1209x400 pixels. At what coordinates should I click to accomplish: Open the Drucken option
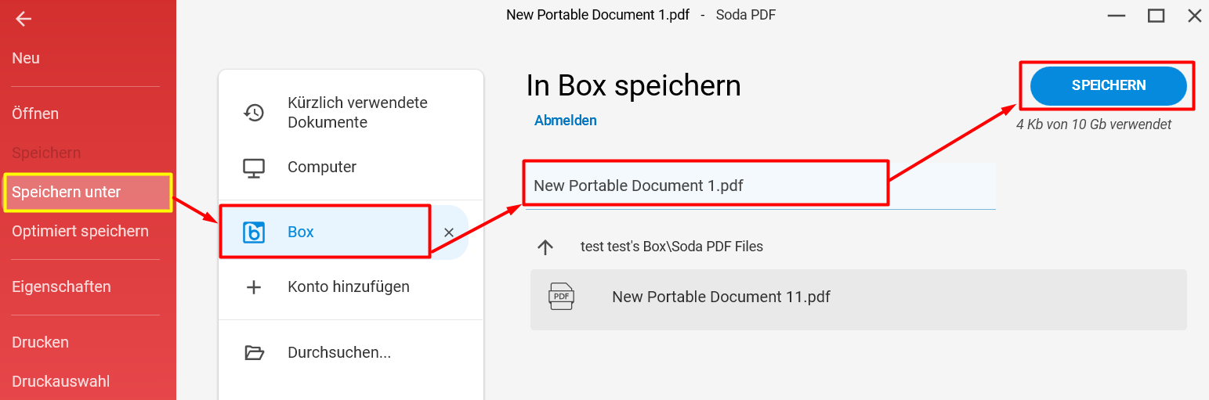40,342
